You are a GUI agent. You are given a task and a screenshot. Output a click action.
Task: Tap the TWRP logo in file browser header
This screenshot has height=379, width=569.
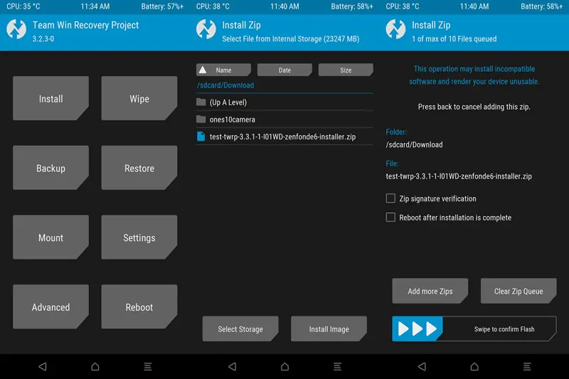click(206, 29)
